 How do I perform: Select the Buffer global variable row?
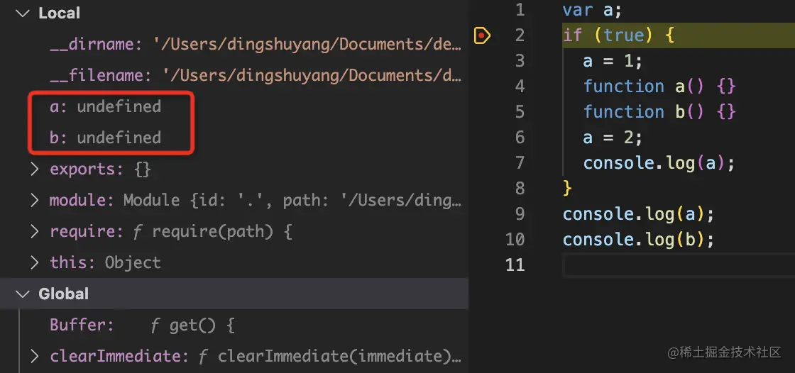click(142, 325)
